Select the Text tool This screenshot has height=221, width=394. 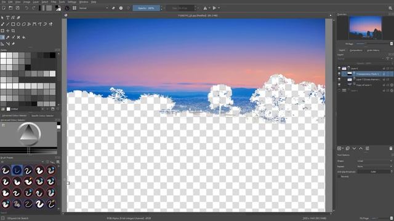(7, 18)
